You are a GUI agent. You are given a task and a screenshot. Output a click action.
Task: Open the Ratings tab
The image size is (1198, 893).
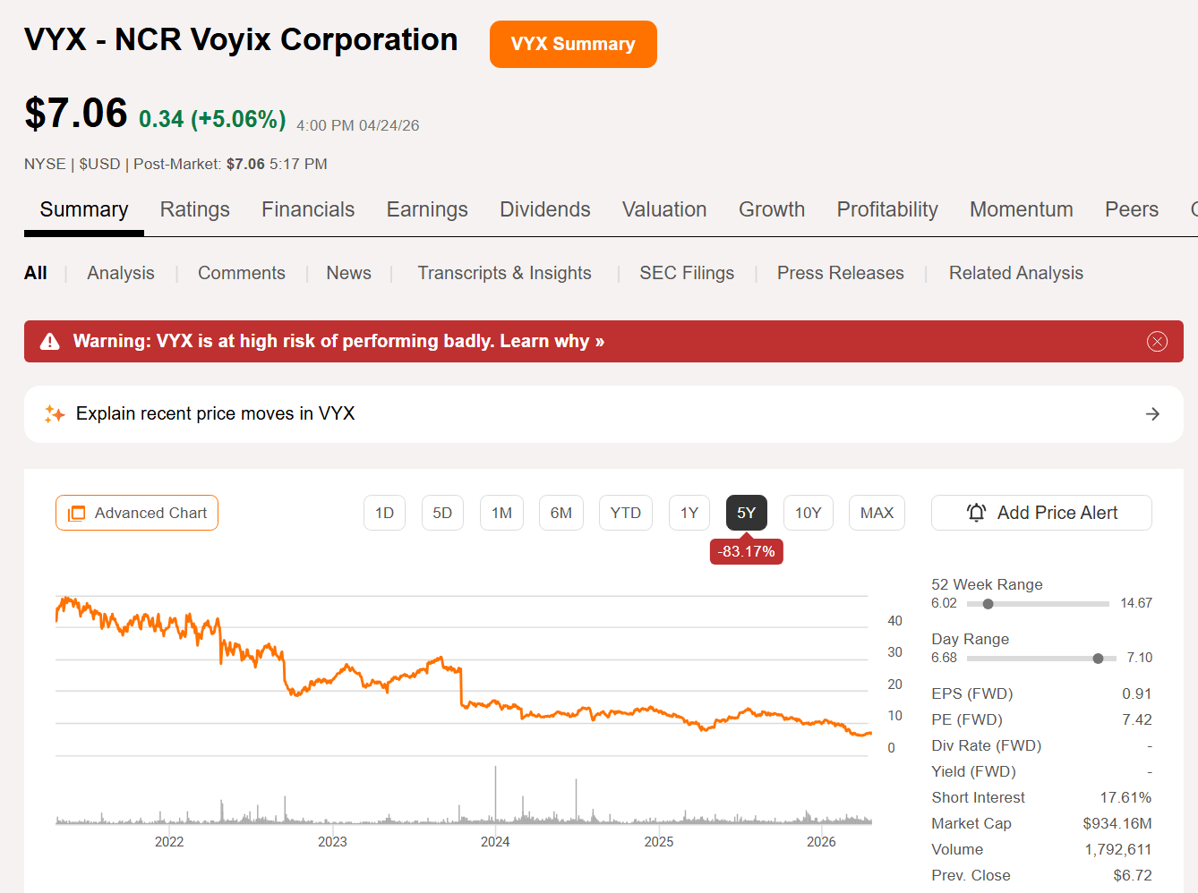pos(195,209)
